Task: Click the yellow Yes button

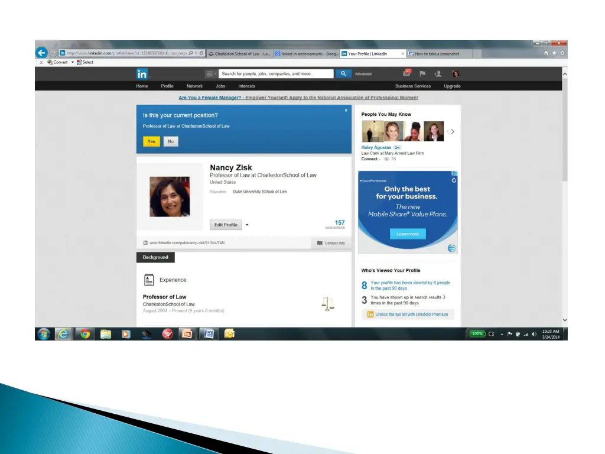Action: coord(151,141)
